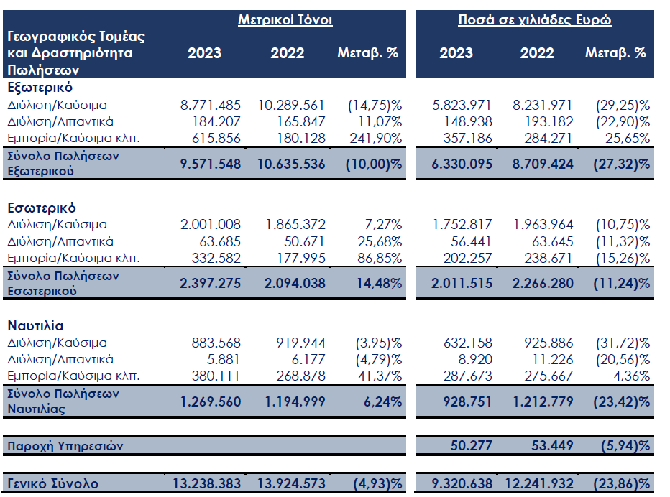Select the cell showing 13.924.573

tap(291, 483)
